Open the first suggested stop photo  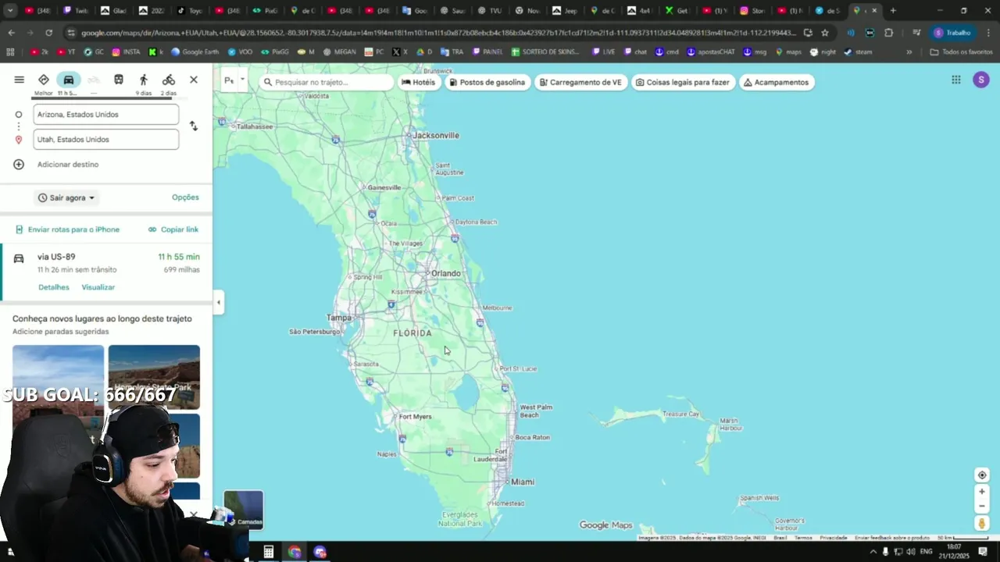(58, 377)
